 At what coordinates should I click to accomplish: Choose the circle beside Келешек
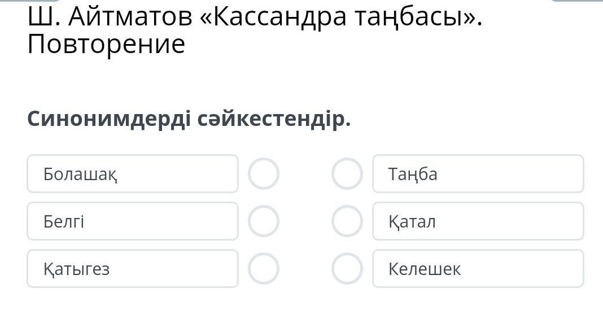click(347, 269)
